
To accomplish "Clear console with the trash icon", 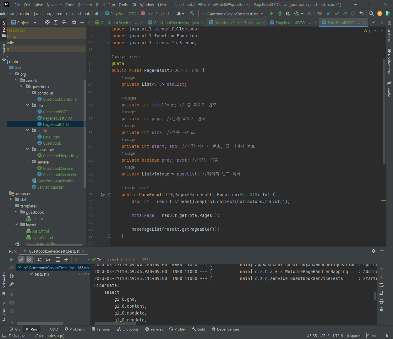I will (x=381, y=309).
